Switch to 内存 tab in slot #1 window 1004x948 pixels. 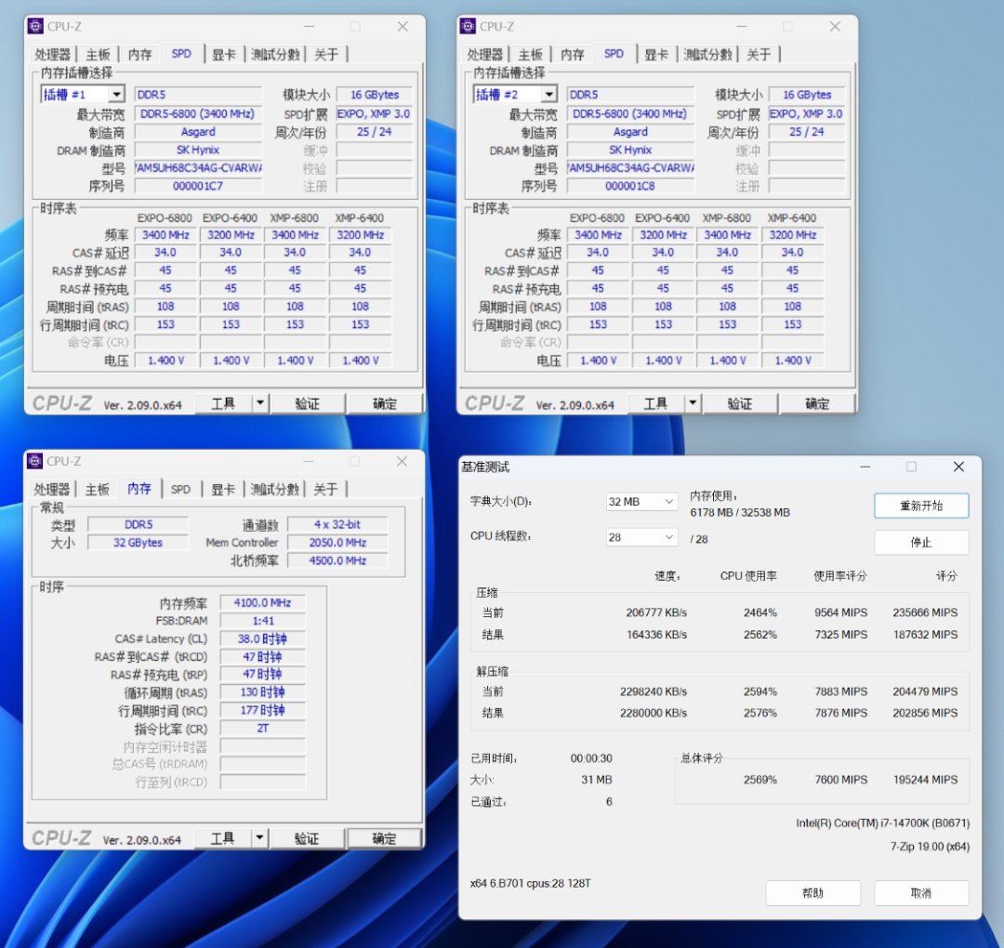[139, 55]
